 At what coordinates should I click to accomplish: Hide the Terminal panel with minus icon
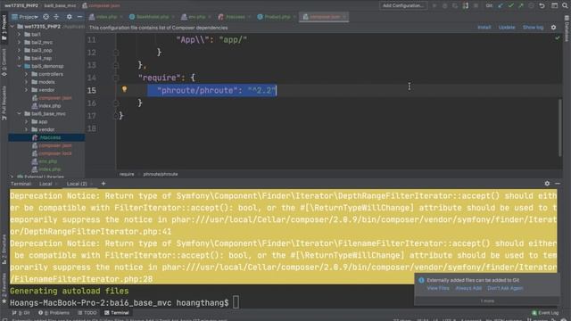pyautogui.click(x=558, y=184)
